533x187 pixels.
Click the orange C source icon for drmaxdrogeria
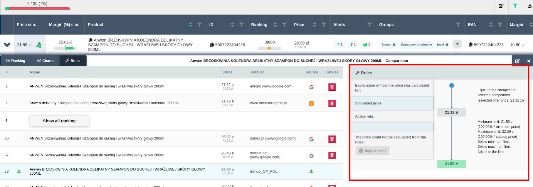pos(311,104)
